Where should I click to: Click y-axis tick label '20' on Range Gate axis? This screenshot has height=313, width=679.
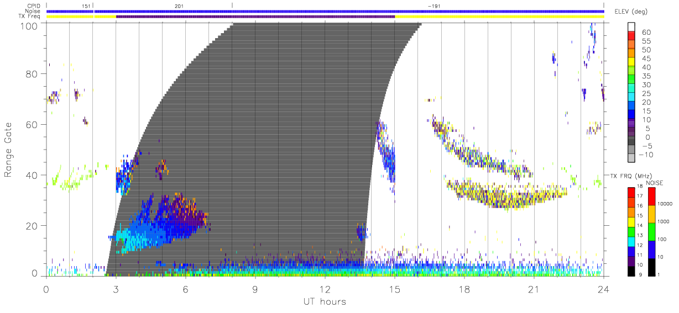click(x=33, y=226)
